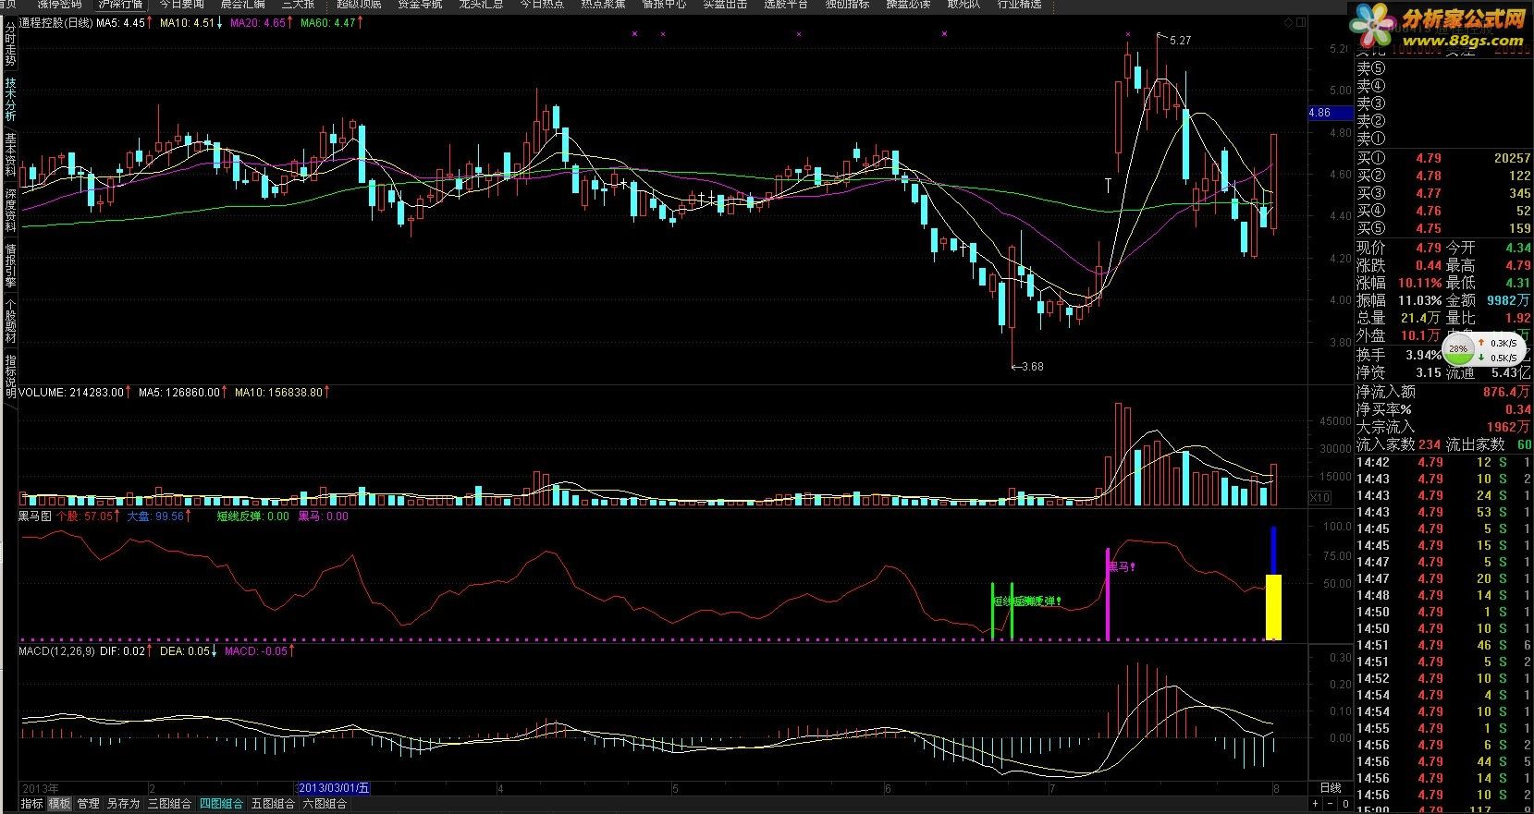The width and height of the screenshot is (1534, 814).
Task: Click the 卖① row label
Action: (x=1371, y=139)
